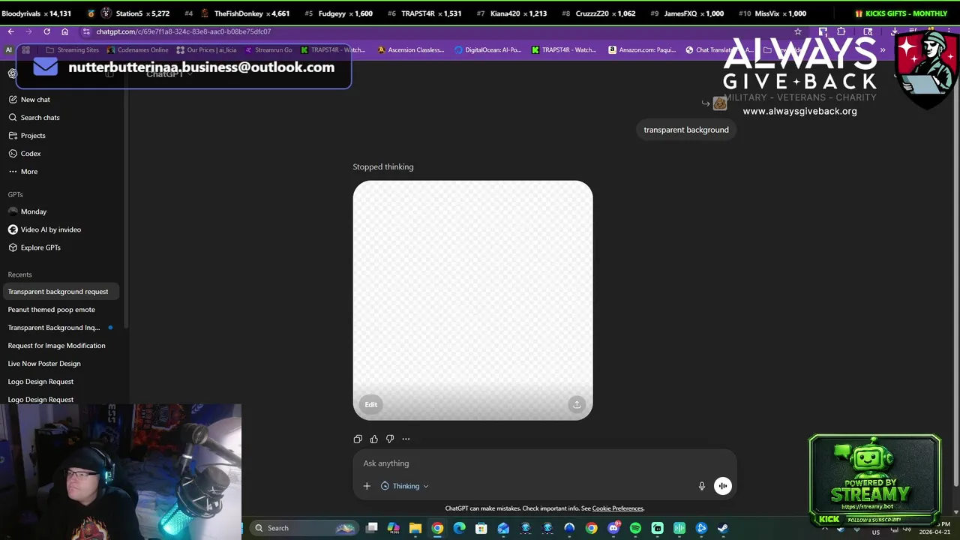Open Task View on the taskbar
Viewport: 960px width, 540px height.
coord(371,528)
